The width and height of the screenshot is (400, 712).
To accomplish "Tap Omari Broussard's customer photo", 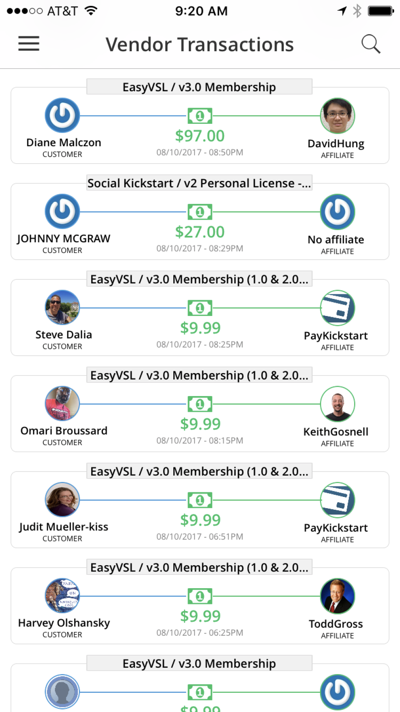I will click(62, 404).
